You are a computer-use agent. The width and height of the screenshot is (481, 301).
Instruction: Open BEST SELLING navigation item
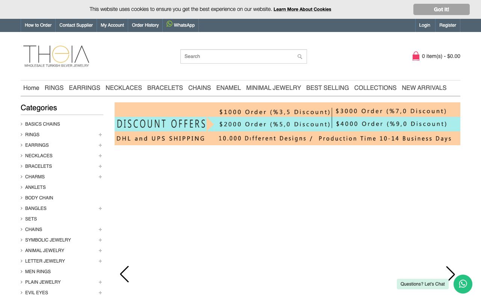[327, 88]
